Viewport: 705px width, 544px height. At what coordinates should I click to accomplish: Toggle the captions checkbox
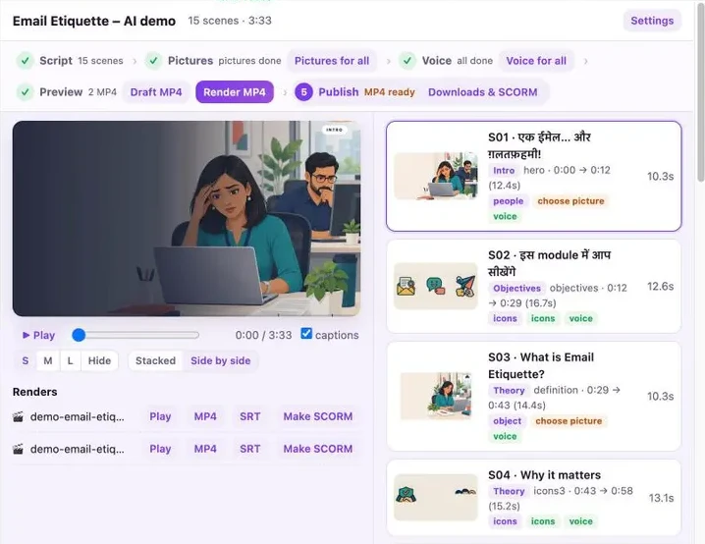[306, 334]
